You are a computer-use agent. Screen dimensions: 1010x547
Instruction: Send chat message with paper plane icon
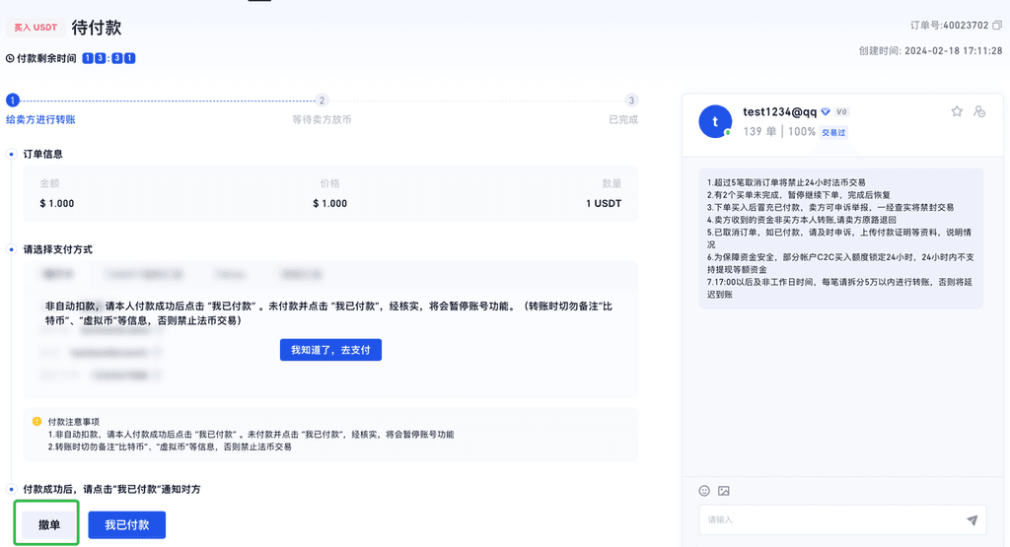point(972,519)
